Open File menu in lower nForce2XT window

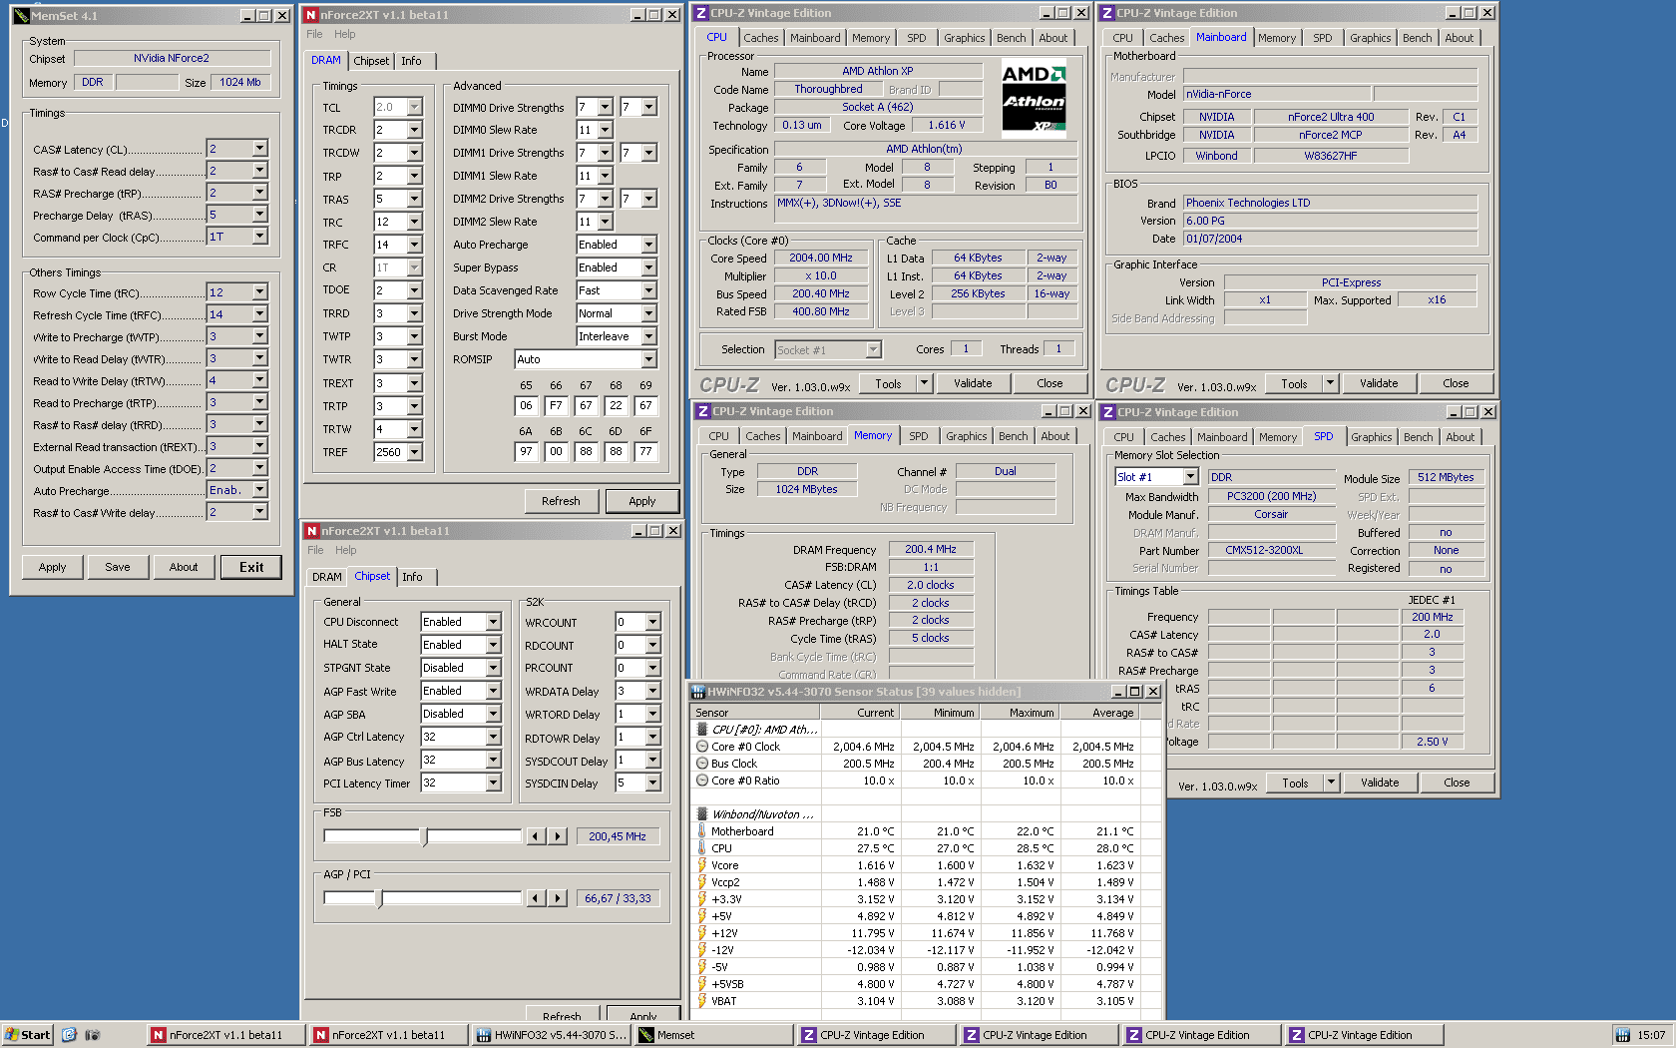[315, 550]
